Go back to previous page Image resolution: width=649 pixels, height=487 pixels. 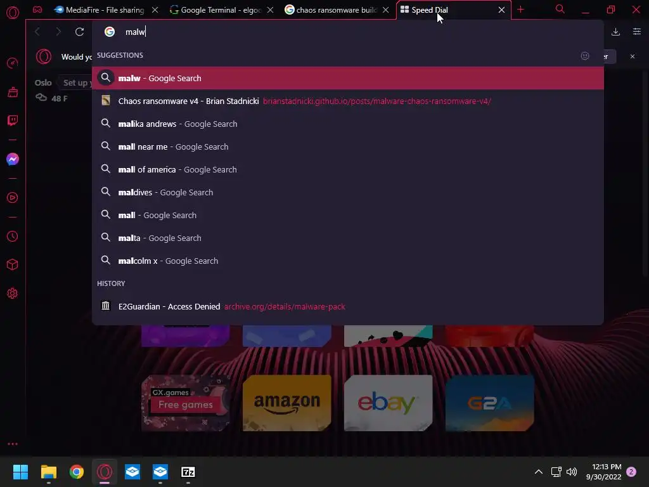tap(37, 32)
